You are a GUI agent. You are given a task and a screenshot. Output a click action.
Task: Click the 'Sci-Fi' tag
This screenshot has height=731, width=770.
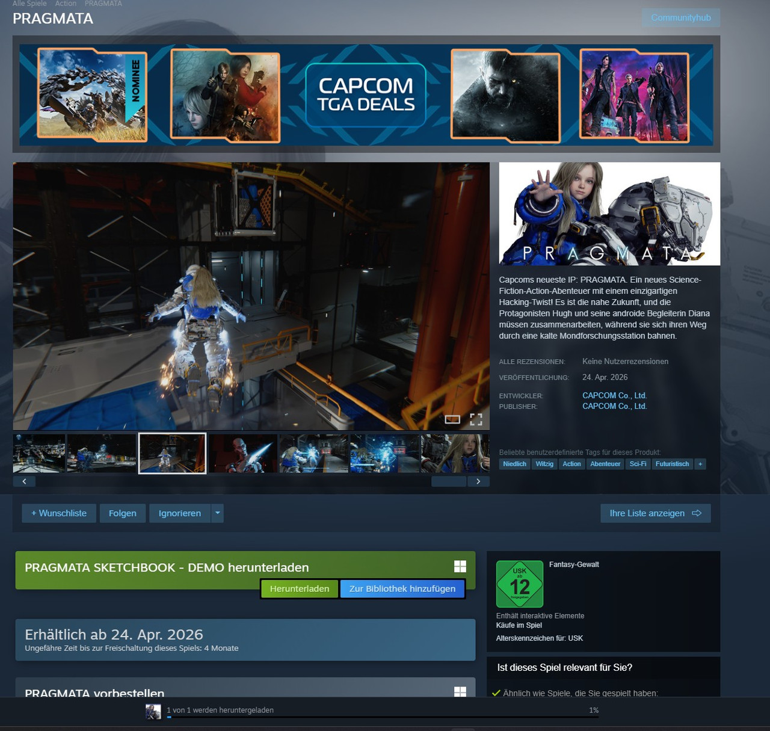(638, 464)
